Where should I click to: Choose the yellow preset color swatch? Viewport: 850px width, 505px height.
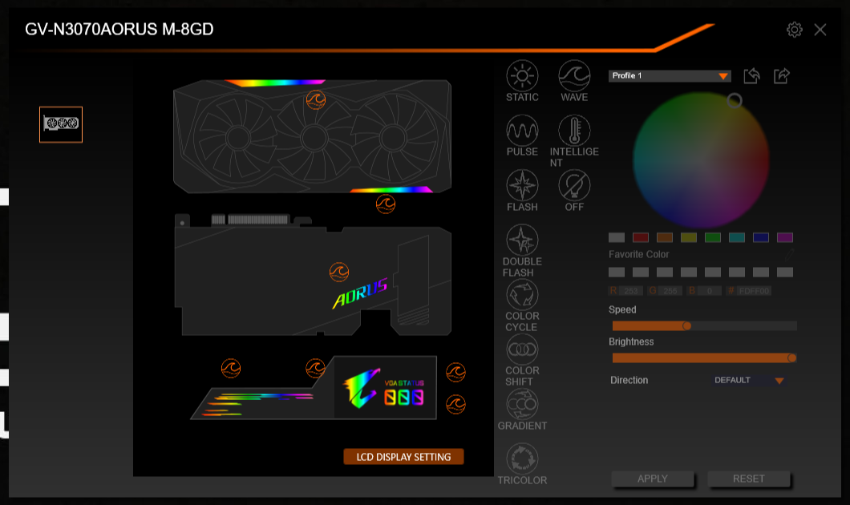pos(689,237)
